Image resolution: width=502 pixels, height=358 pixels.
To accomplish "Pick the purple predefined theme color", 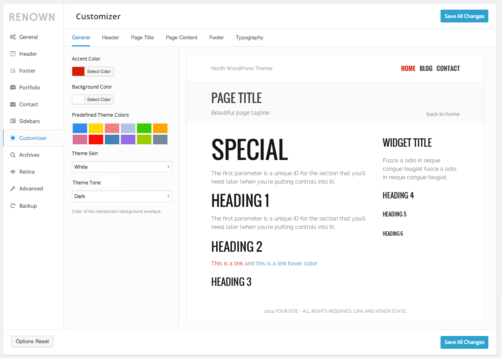I will coord(128,140).
